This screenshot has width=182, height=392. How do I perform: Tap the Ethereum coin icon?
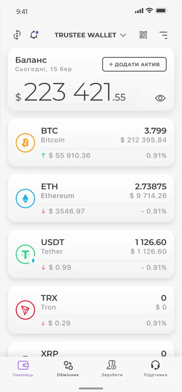click(25, 199)
